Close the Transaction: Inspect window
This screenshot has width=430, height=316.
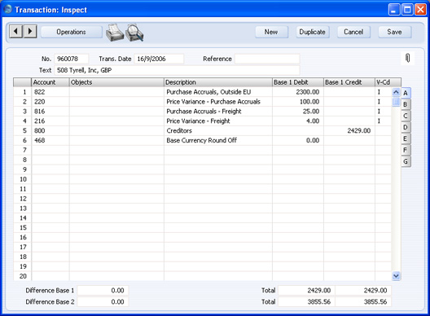(x=420, y=10)
